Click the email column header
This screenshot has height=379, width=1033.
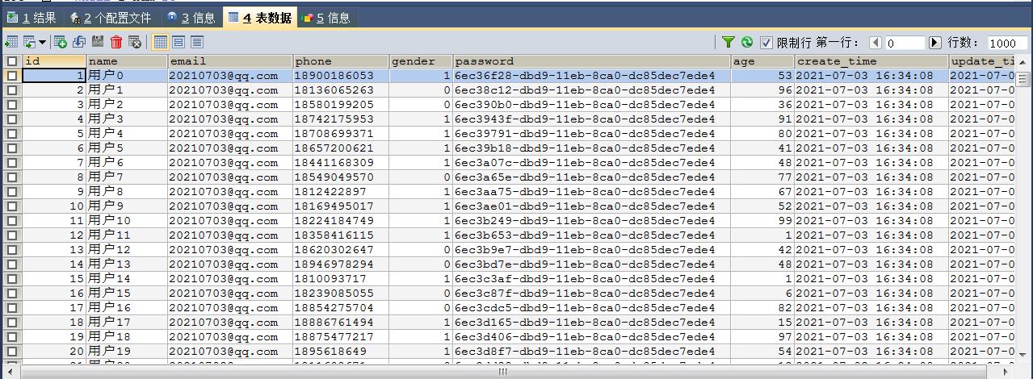click(x=230, y=61)
